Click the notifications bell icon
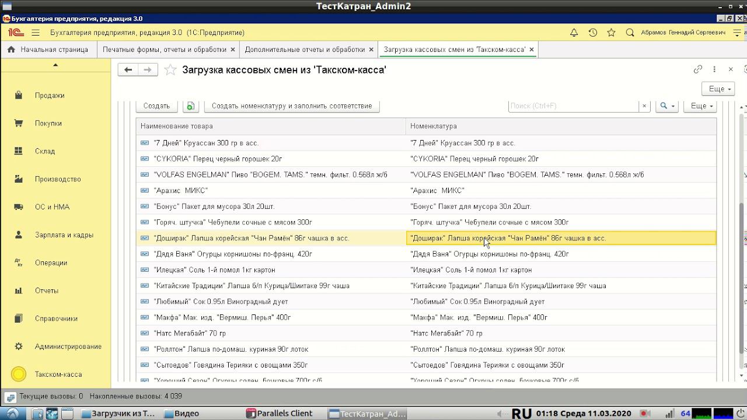747x420 pixels. (574, 33)
